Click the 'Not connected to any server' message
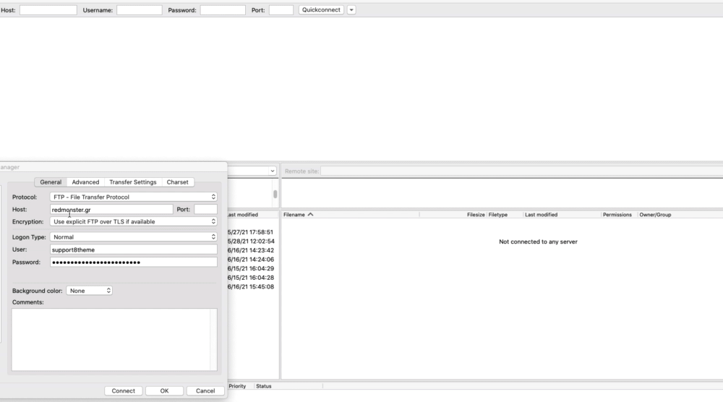 click(x=538, y=241)
